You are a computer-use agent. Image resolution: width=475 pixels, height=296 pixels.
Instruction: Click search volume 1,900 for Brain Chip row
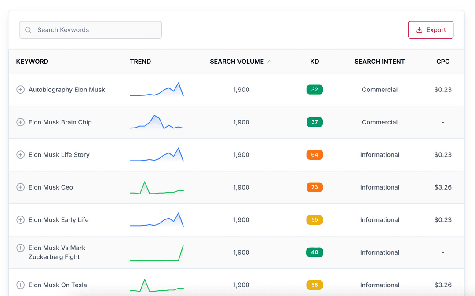coord(241,122)
